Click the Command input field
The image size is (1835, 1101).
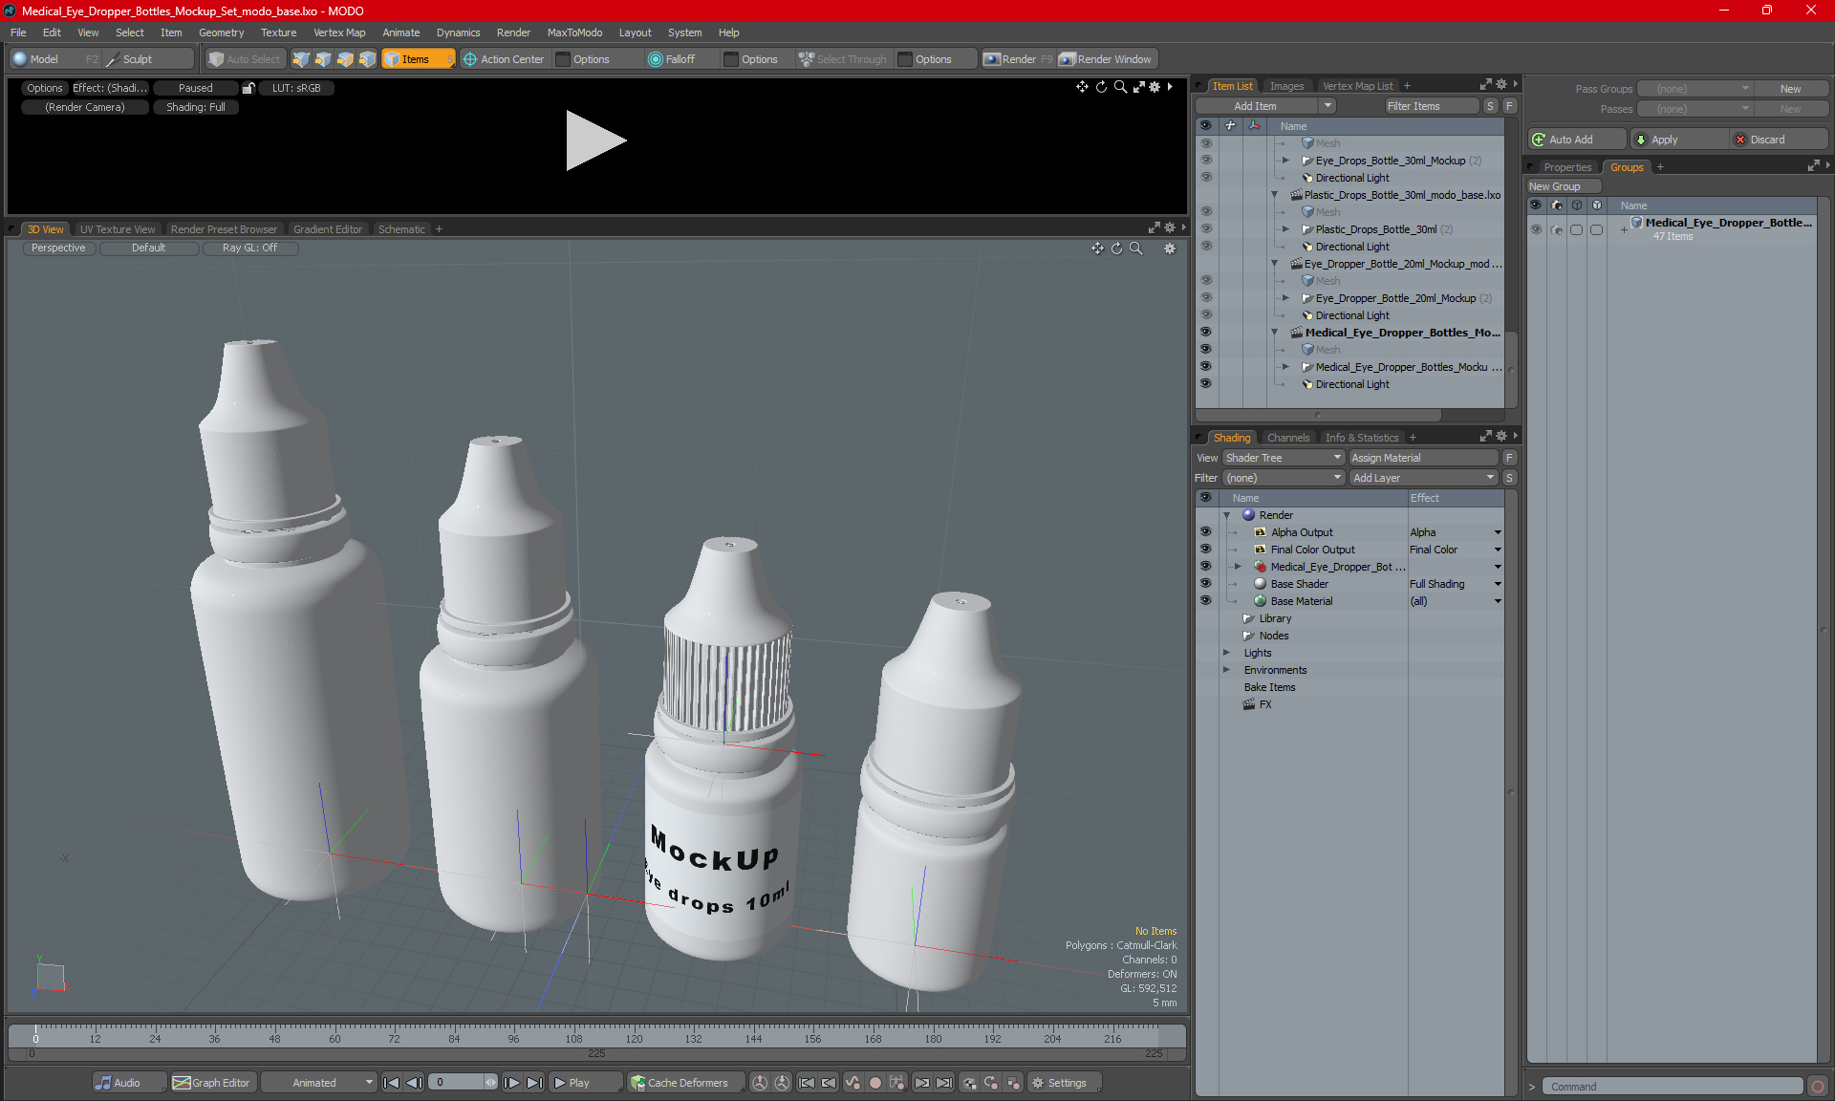point(1673,1087)
